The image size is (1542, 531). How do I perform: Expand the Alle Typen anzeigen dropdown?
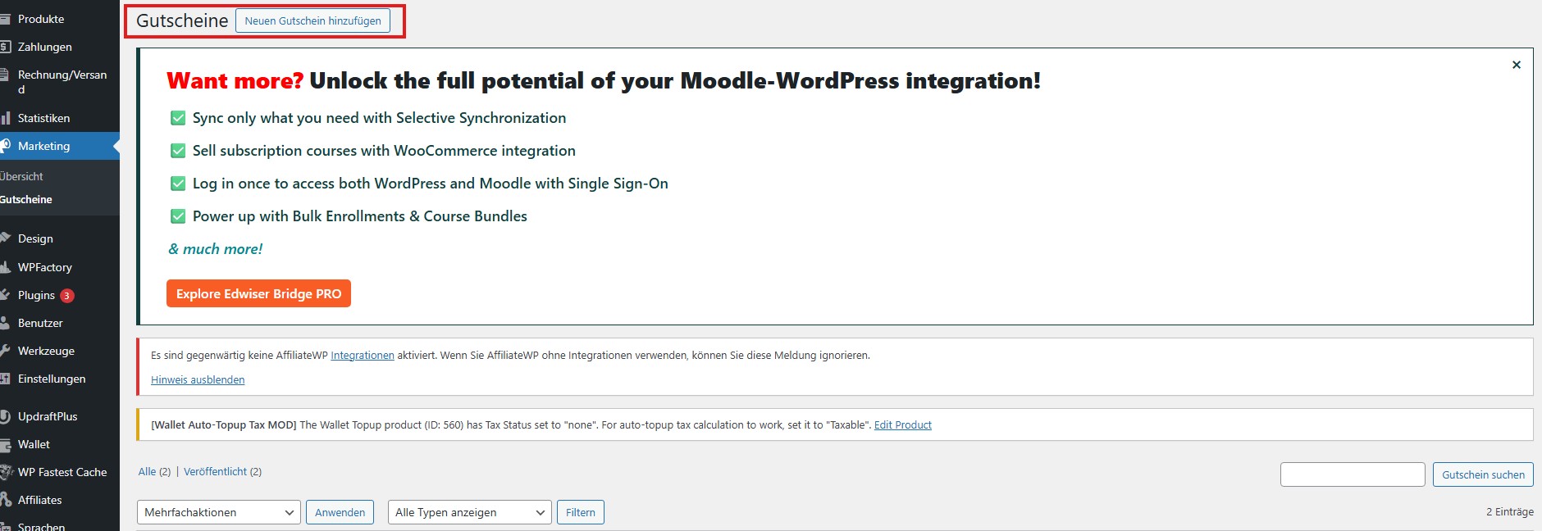pyautogui.click(x=470, y=512)
